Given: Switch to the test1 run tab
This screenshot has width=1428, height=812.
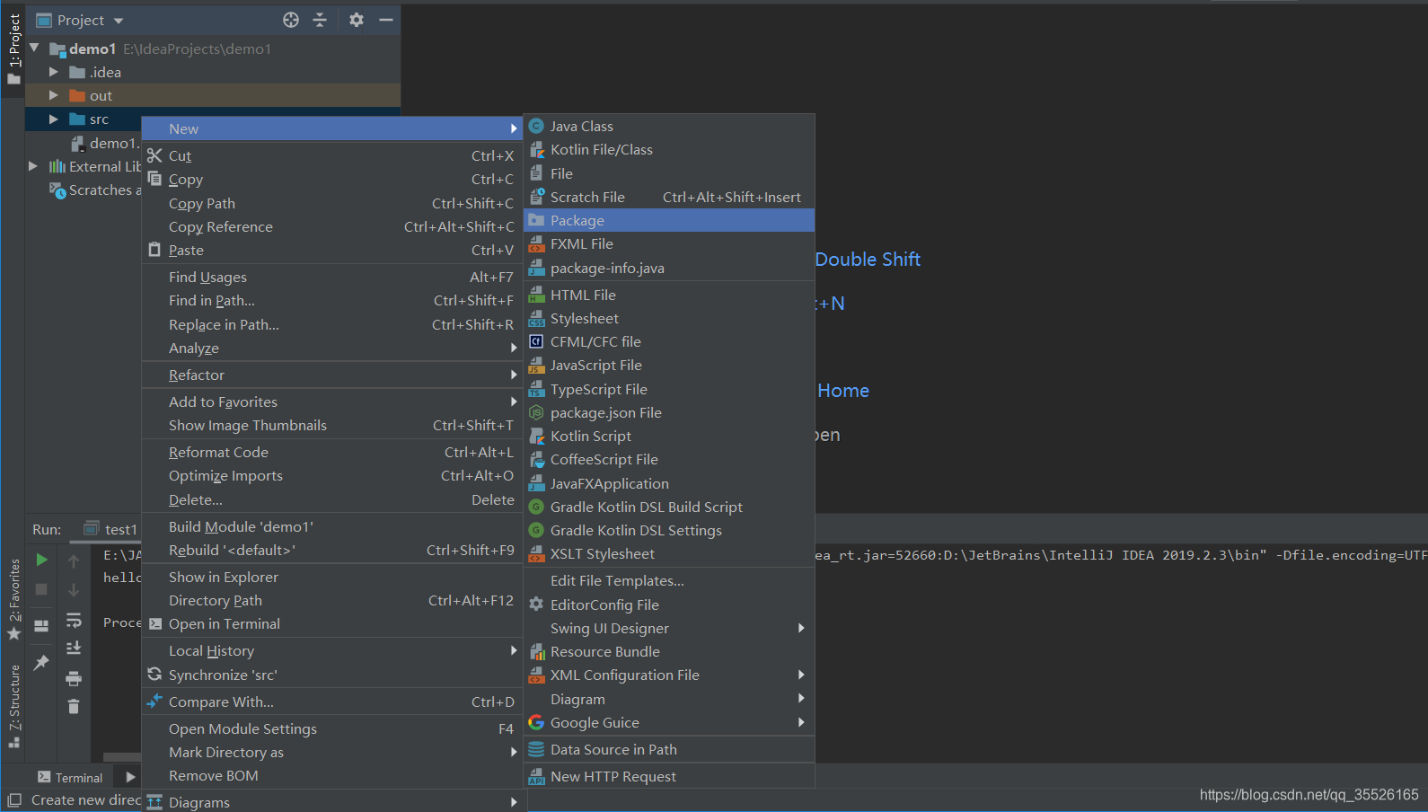Looking at the screenshot, I should (111, 529).
